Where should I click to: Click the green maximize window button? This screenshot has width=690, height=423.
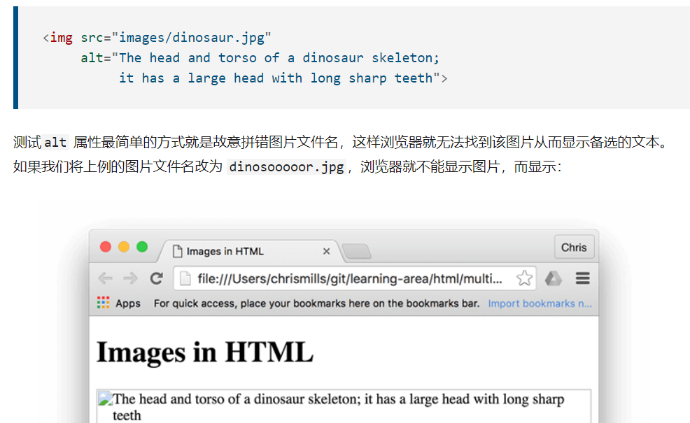pos(142,247)
